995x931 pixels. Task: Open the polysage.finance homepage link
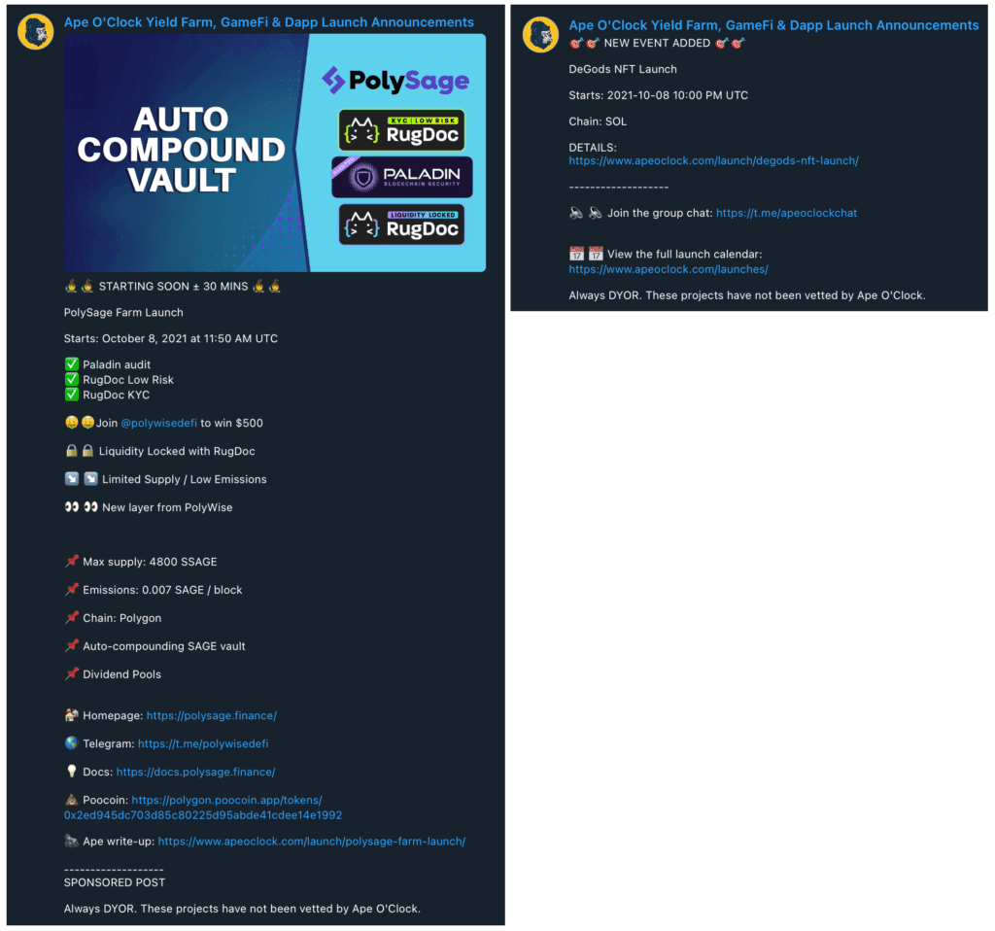[211, 715]
